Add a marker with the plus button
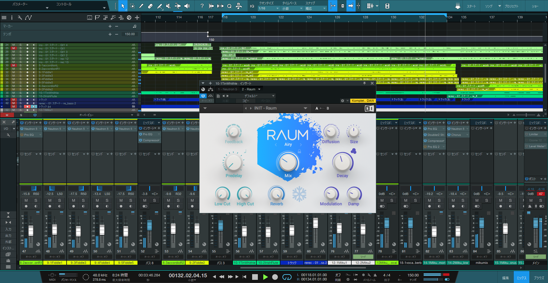 tap(110, 26)
